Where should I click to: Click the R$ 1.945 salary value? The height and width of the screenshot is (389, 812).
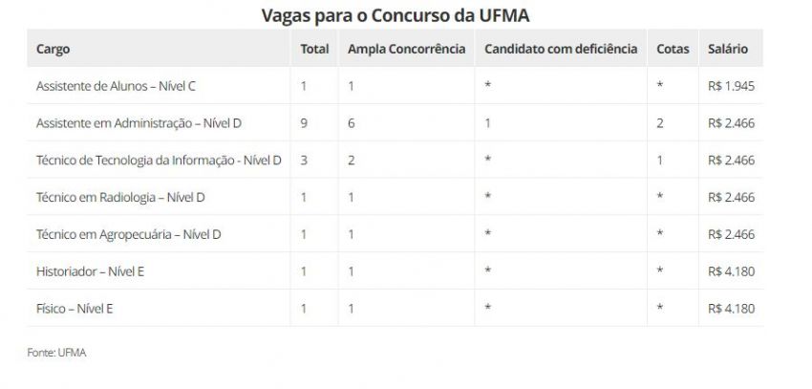pyautogui.click(x=731, y=86)
